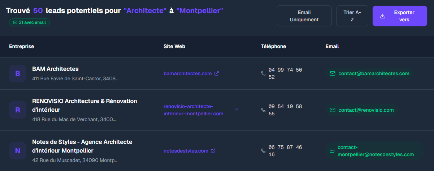The image size is (434, 171).
Task: Click the 31 avec email badge
Action: (30, 22)
